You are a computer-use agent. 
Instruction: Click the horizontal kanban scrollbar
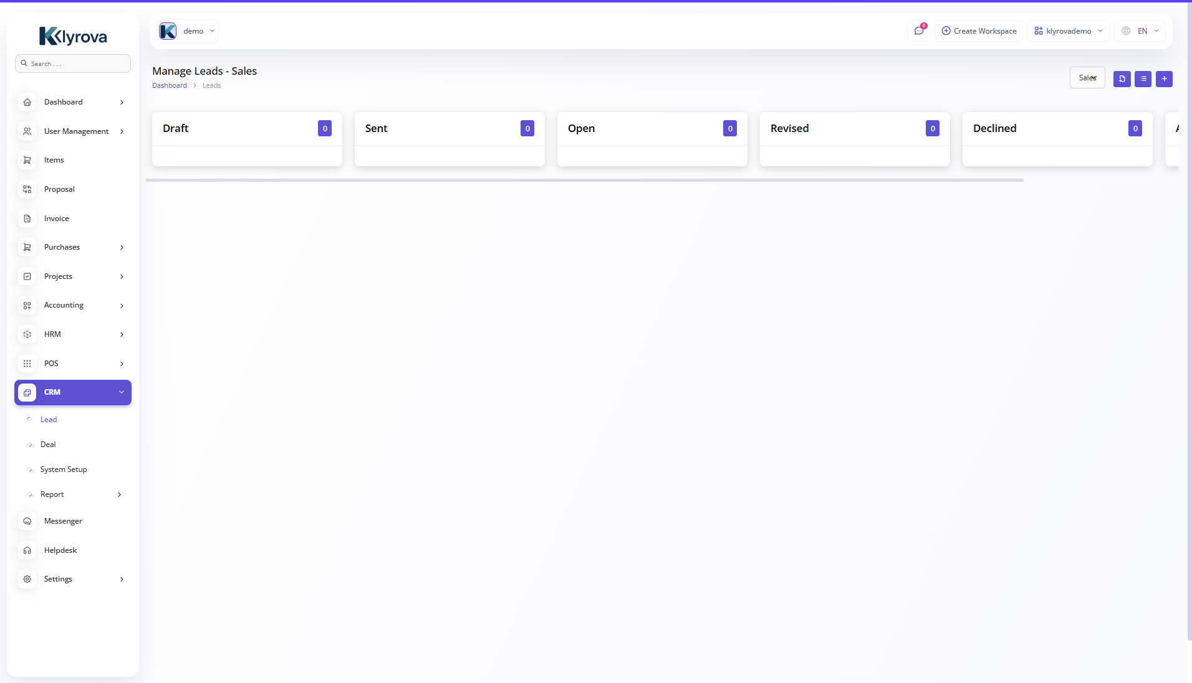click(584, 181)
